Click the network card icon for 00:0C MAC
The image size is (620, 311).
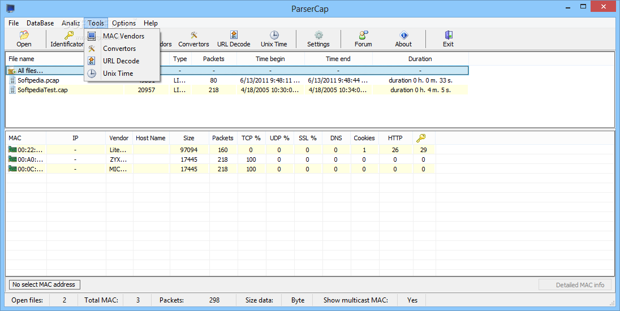(x=12, y=169)
